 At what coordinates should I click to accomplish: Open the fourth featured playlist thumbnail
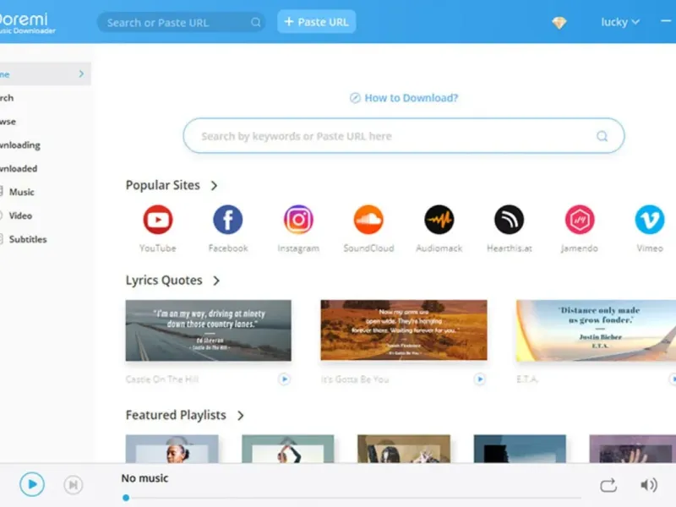pyautogui.click(x=520, y=449)
